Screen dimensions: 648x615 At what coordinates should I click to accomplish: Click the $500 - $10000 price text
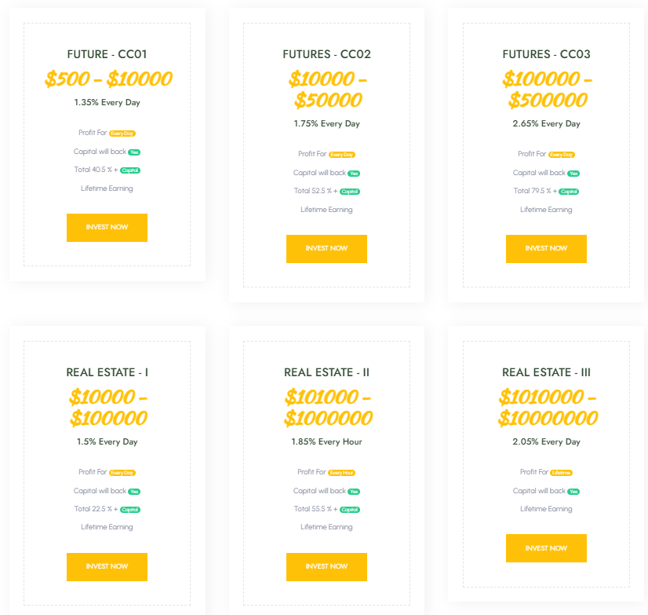tap(108, 79)
